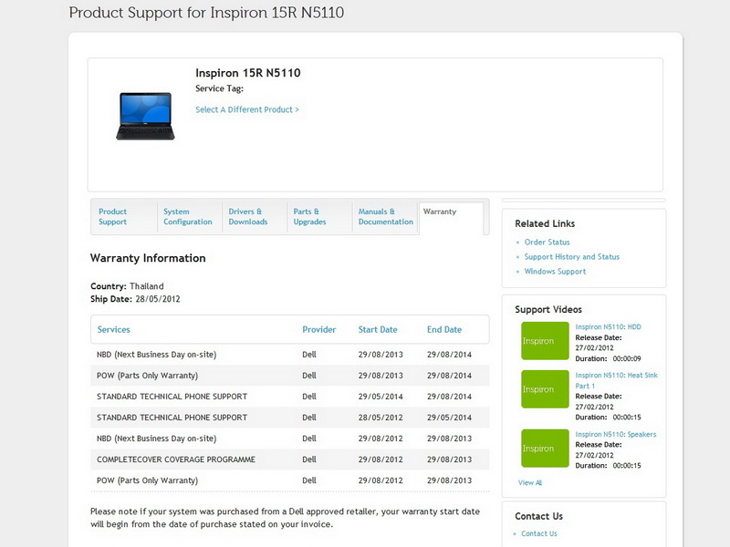The image size is (730, 547).
Task: Go to the Drivers & Downloads tab
Action: (247, 217)
